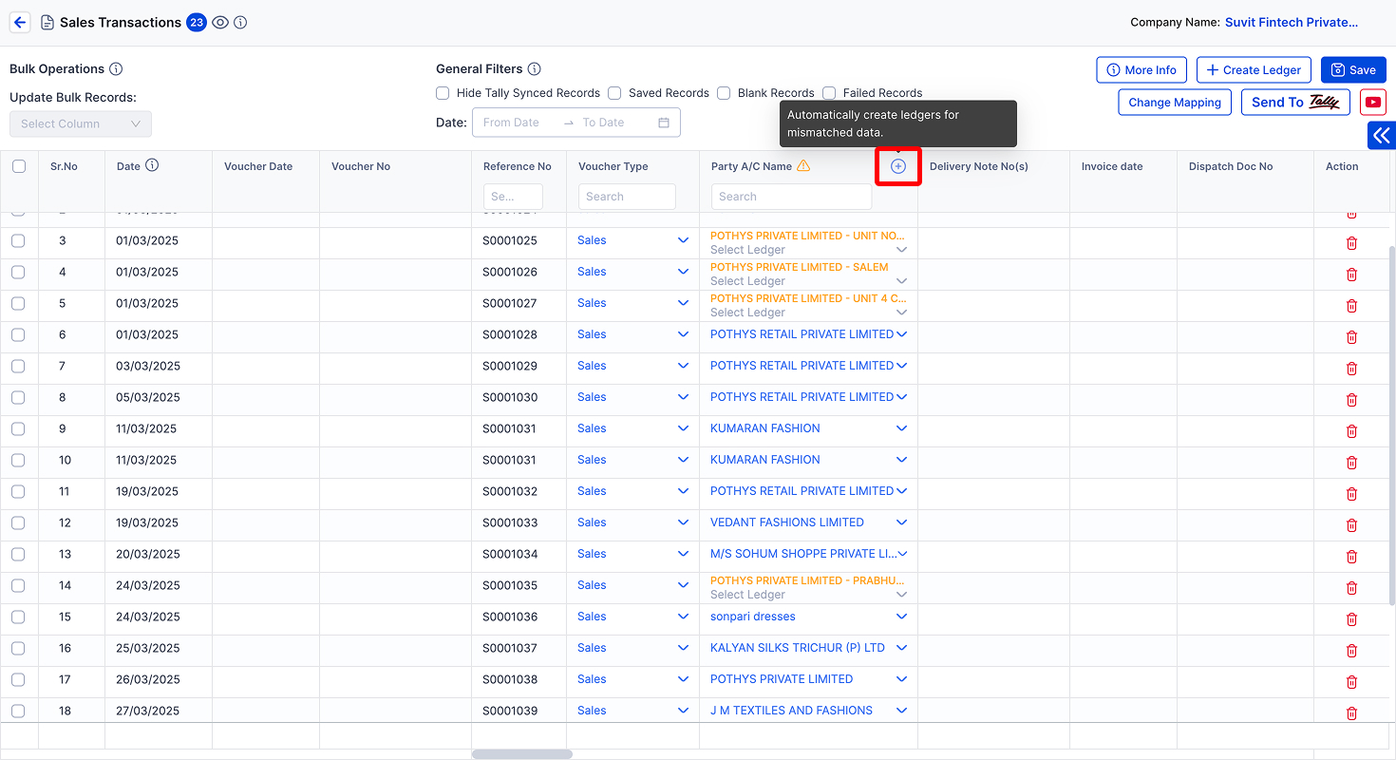Click the horizontal scrollbar thumb at table bottom
Image resolution: width=1396 pixels, height=760 pixels.
click(x=522, y=754)
